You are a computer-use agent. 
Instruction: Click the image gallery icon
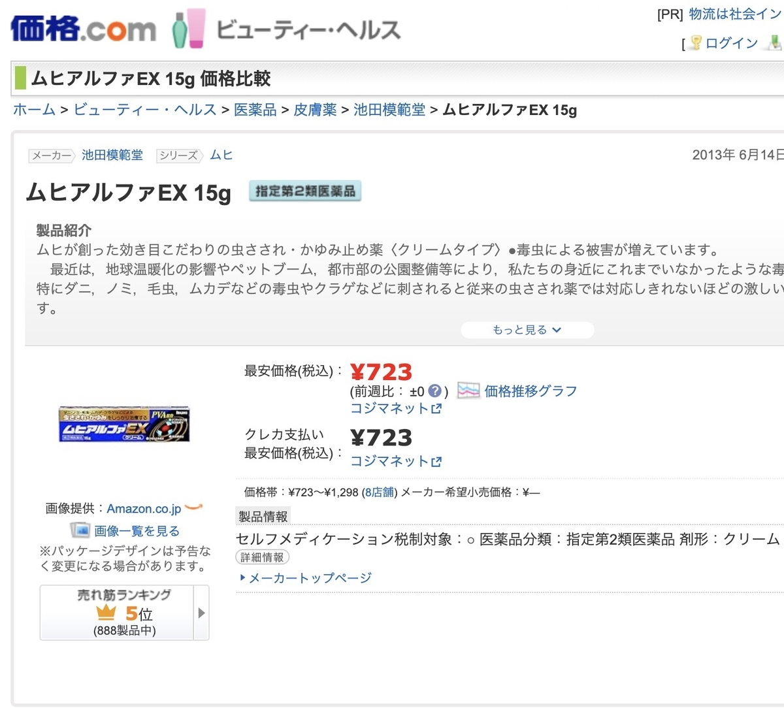coord(80,530)
